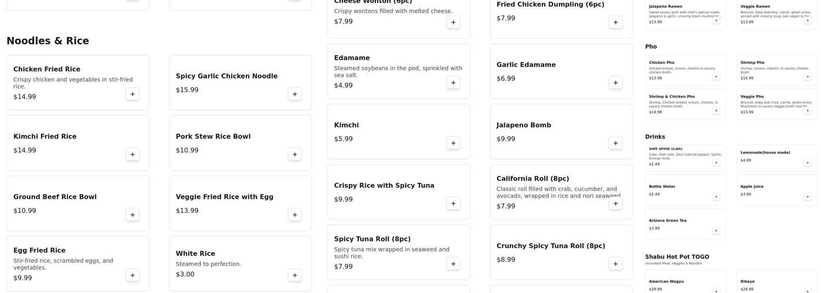
Task: Add Crispy Rice with Spicy Tuna
Action: (453, 203)
